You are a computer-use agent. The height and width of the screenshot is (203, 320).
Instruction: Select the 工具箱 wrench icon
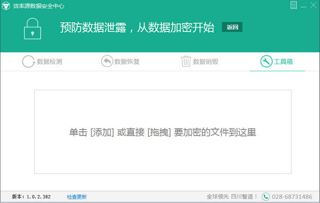[266, 61]
